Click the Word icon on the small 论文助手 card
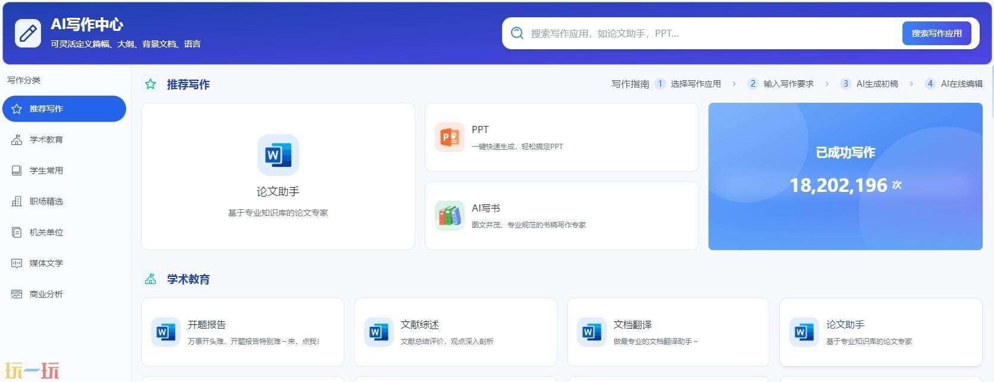This screenshot has width=994, height=382. pos(804,332)
